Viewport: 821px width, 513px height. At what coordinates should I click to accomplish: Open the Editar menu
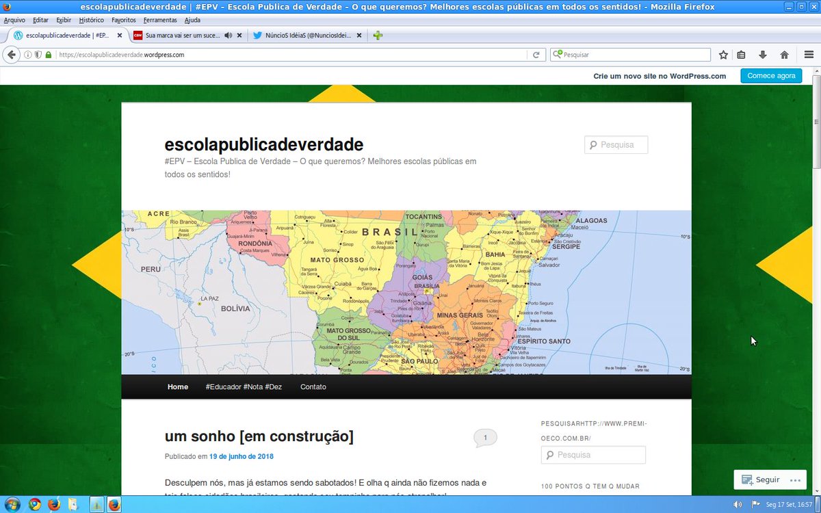pyautogui.click(x=40, y=20)
